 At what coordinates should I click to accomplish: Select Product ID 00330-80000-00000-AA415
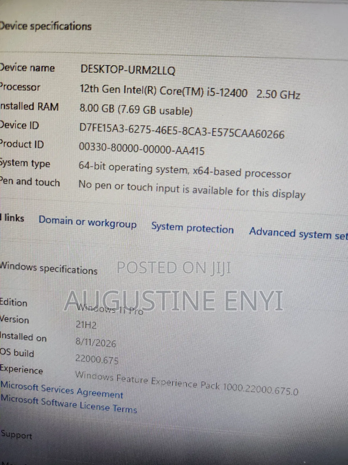point(142,148)
